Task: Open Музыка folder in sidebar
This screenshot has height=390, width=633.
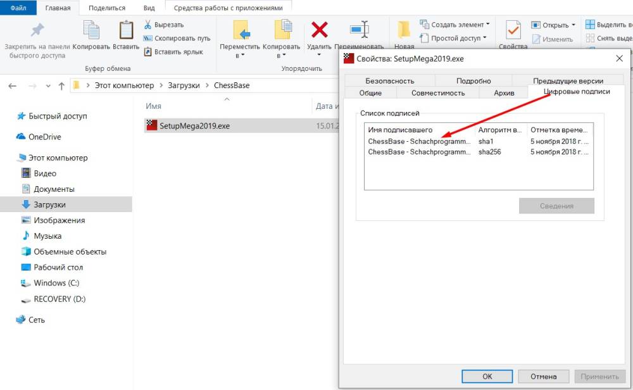Action: click(47, 236)
